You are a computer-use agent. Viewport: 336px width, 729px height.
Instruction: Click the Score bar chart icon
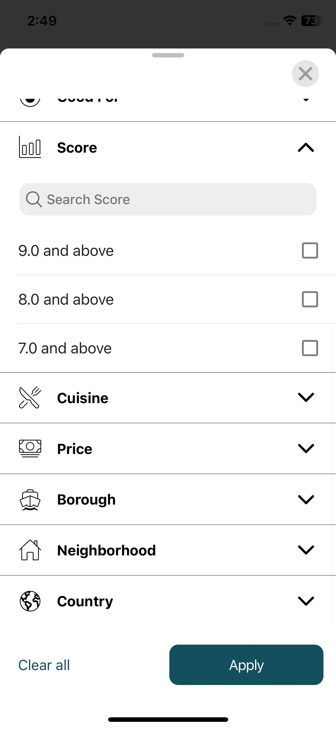tap(30, 147)
